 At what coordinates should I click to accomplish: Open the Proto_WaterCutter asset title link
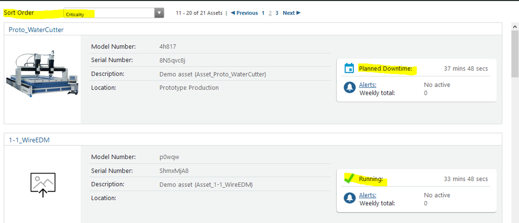(36, 30)
